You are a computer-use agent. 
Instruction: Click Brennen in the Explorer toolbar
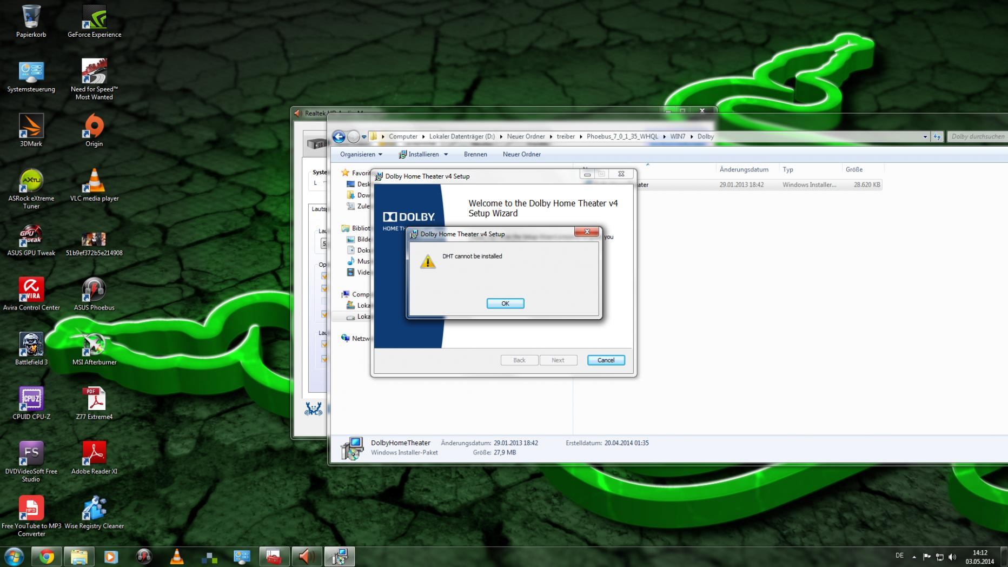(x=475, y=154)
